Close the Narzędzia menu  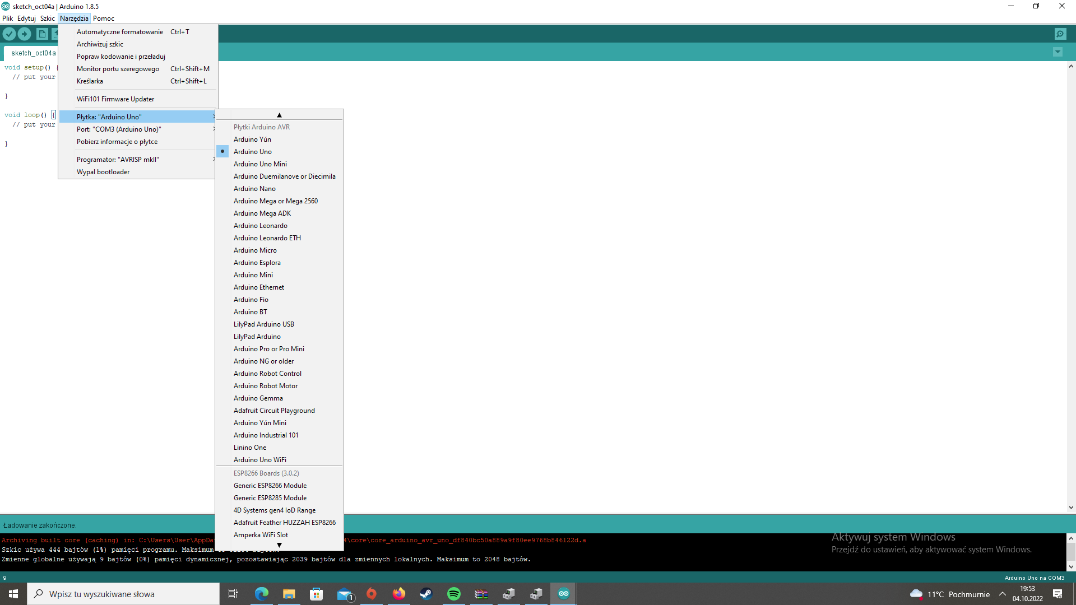pos(74,18)
